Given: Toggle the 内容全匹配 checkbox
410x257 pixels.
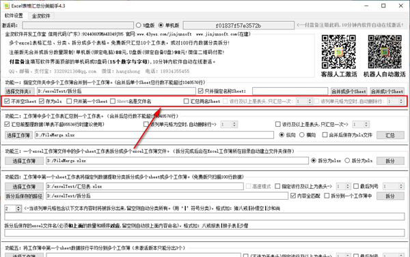Looking at the screenshot, I should click(293, 196).
